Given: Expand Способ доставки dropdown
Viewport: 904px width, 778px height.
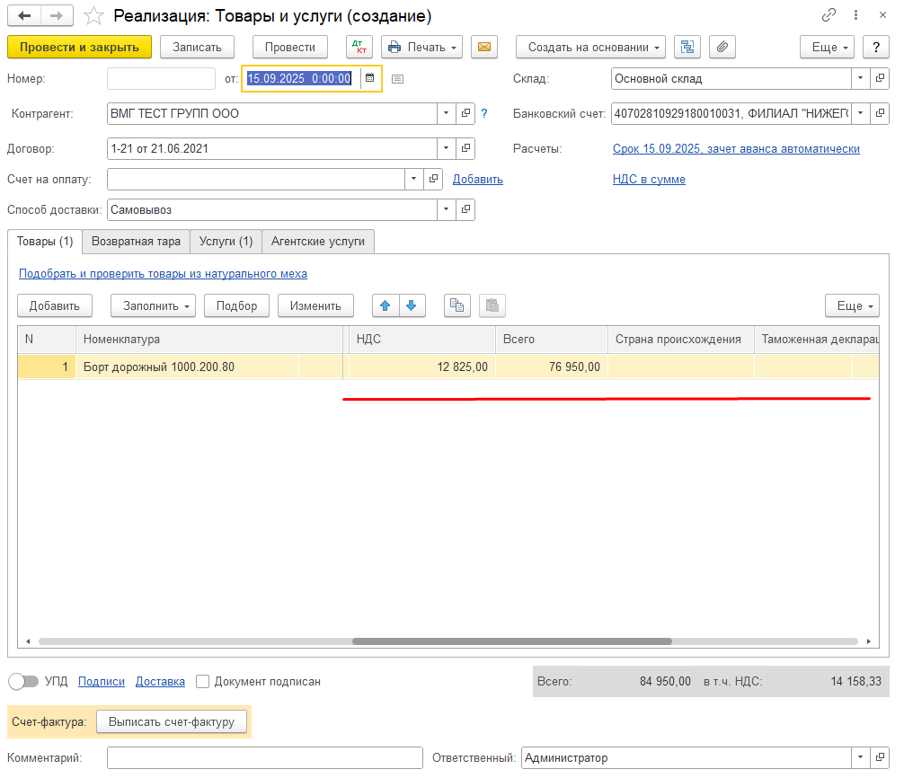Looking at the screenshot, I should pyautogui.click(x=446, y=209).
